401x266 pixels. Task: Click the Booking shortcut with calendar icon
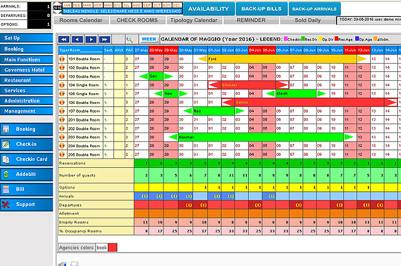tap(26, 129)
